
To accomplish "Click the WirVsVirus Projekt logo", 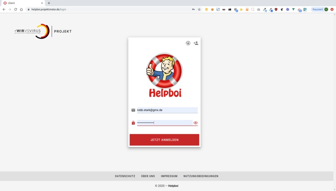I will [x=43, y=31].
